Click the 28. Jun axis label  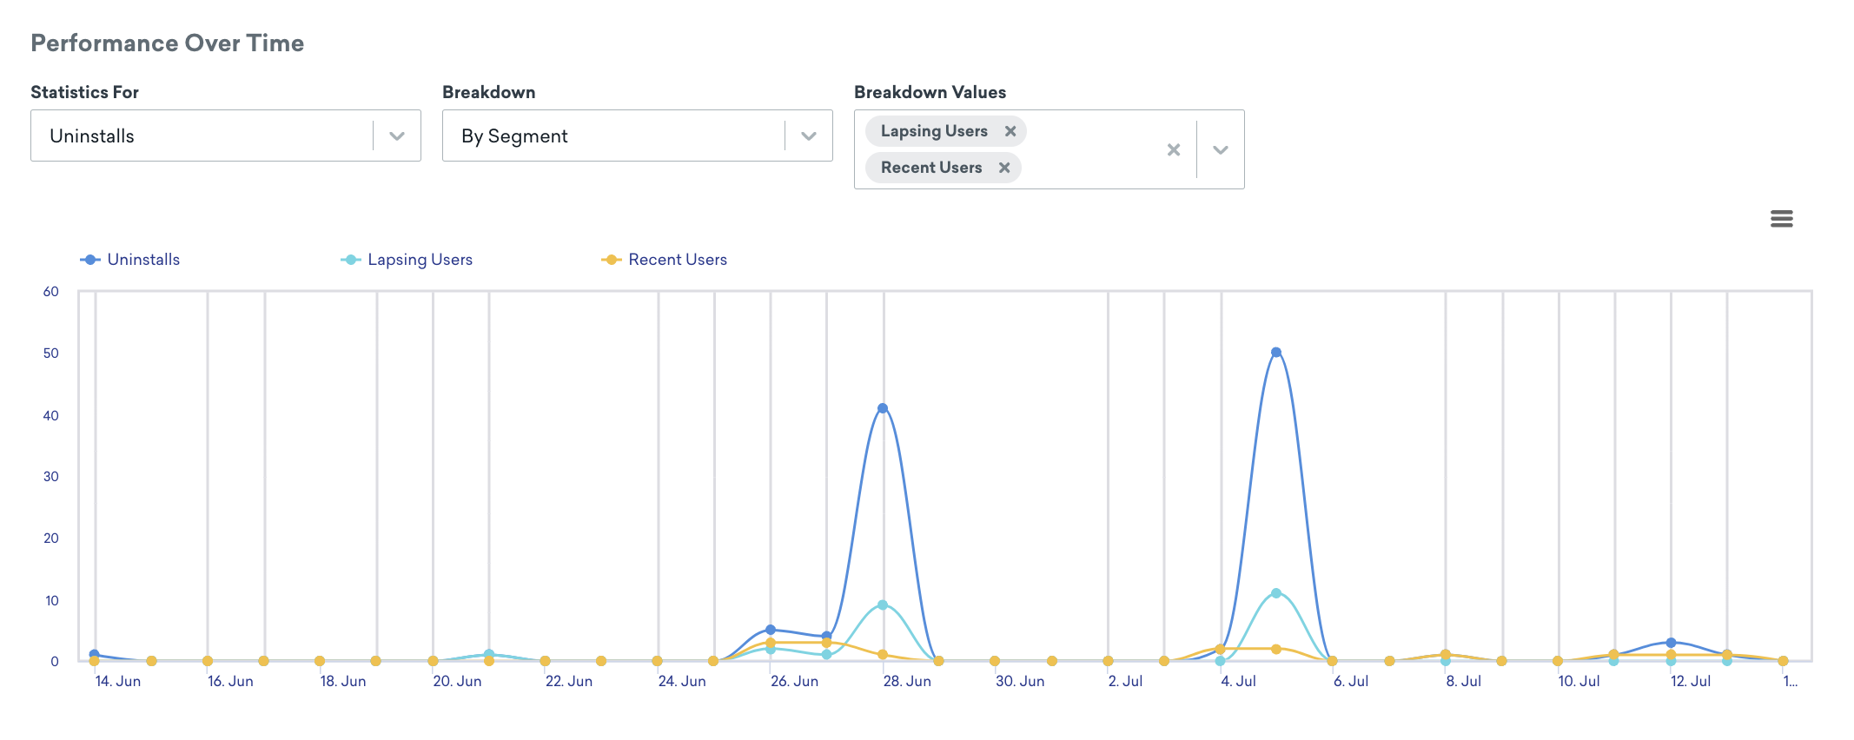pos(907,681)
